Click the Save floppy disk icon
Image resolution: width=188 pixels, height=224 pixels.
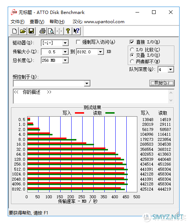click(31, 31)
